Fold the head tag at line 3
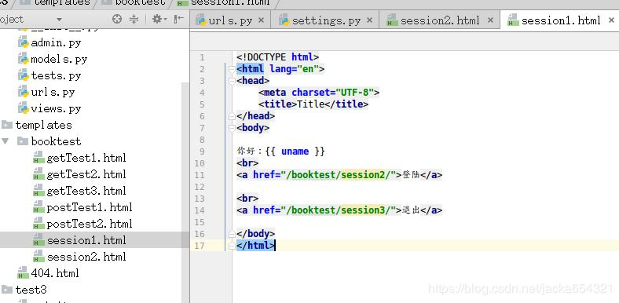The height and width of the screenshot is (303, 619). pos(233,82)
